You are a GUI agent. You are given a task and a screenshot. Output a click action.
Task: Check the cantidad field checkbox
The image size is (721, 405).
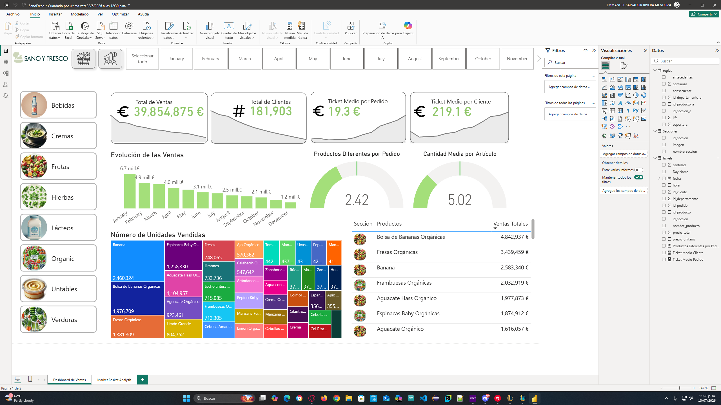coord(664,165)
